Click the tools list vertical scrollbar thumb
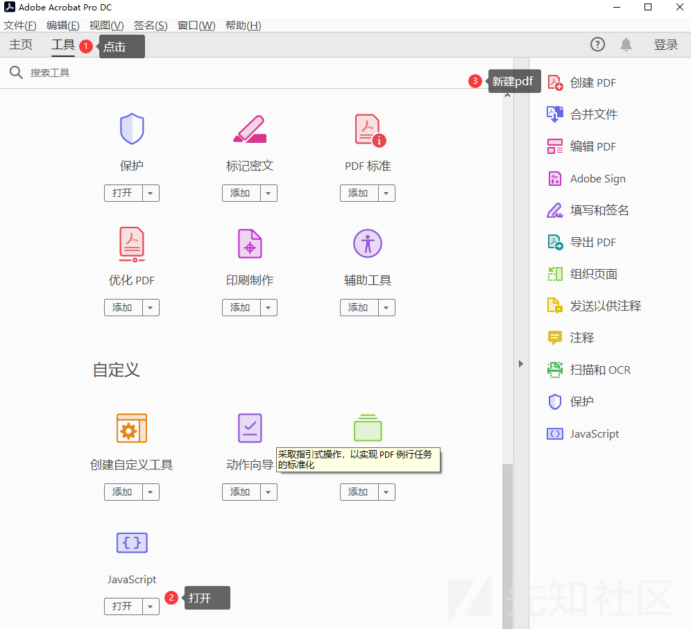691x629 pixels. [x=508, y=546]
